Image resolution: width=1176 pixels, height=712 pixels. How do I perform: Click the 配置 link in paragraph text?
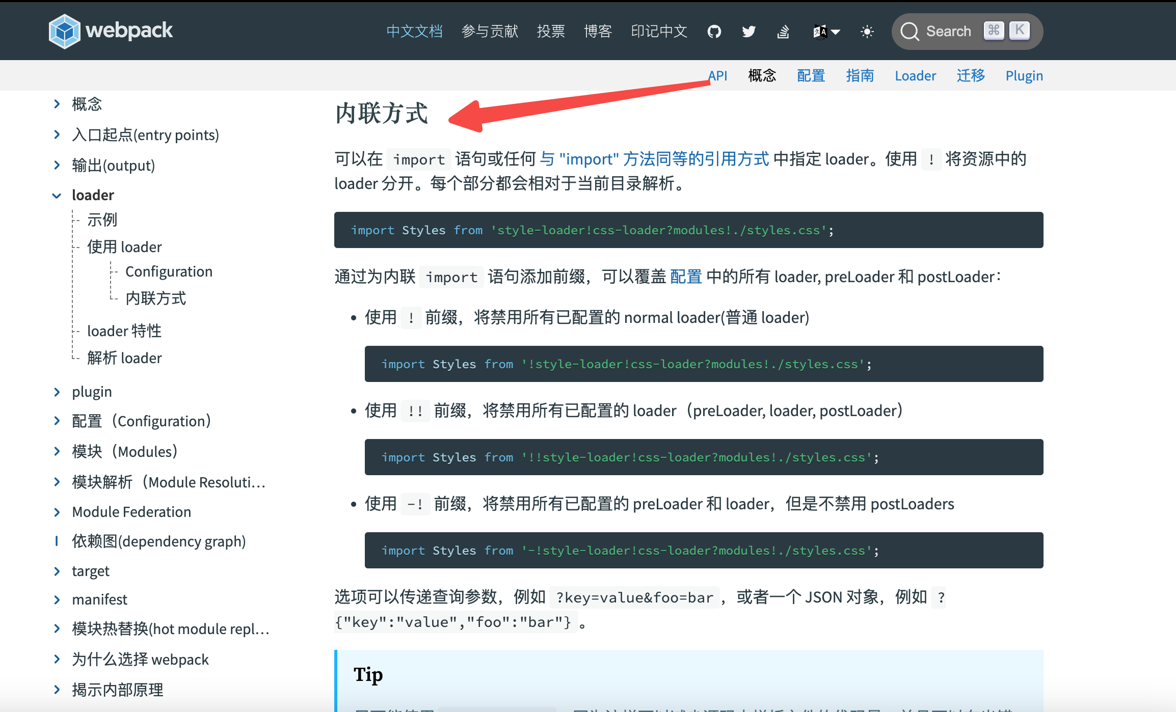pos(686,277)
